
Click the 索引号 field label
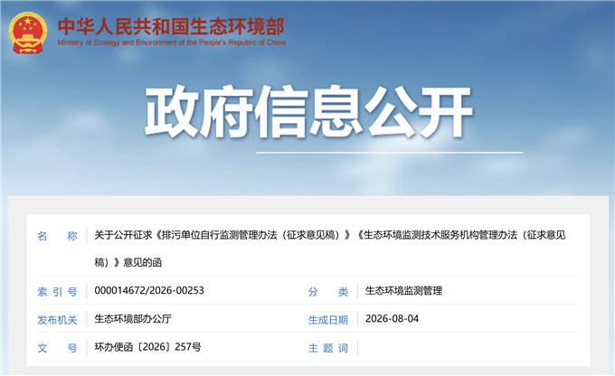(57, 291)
